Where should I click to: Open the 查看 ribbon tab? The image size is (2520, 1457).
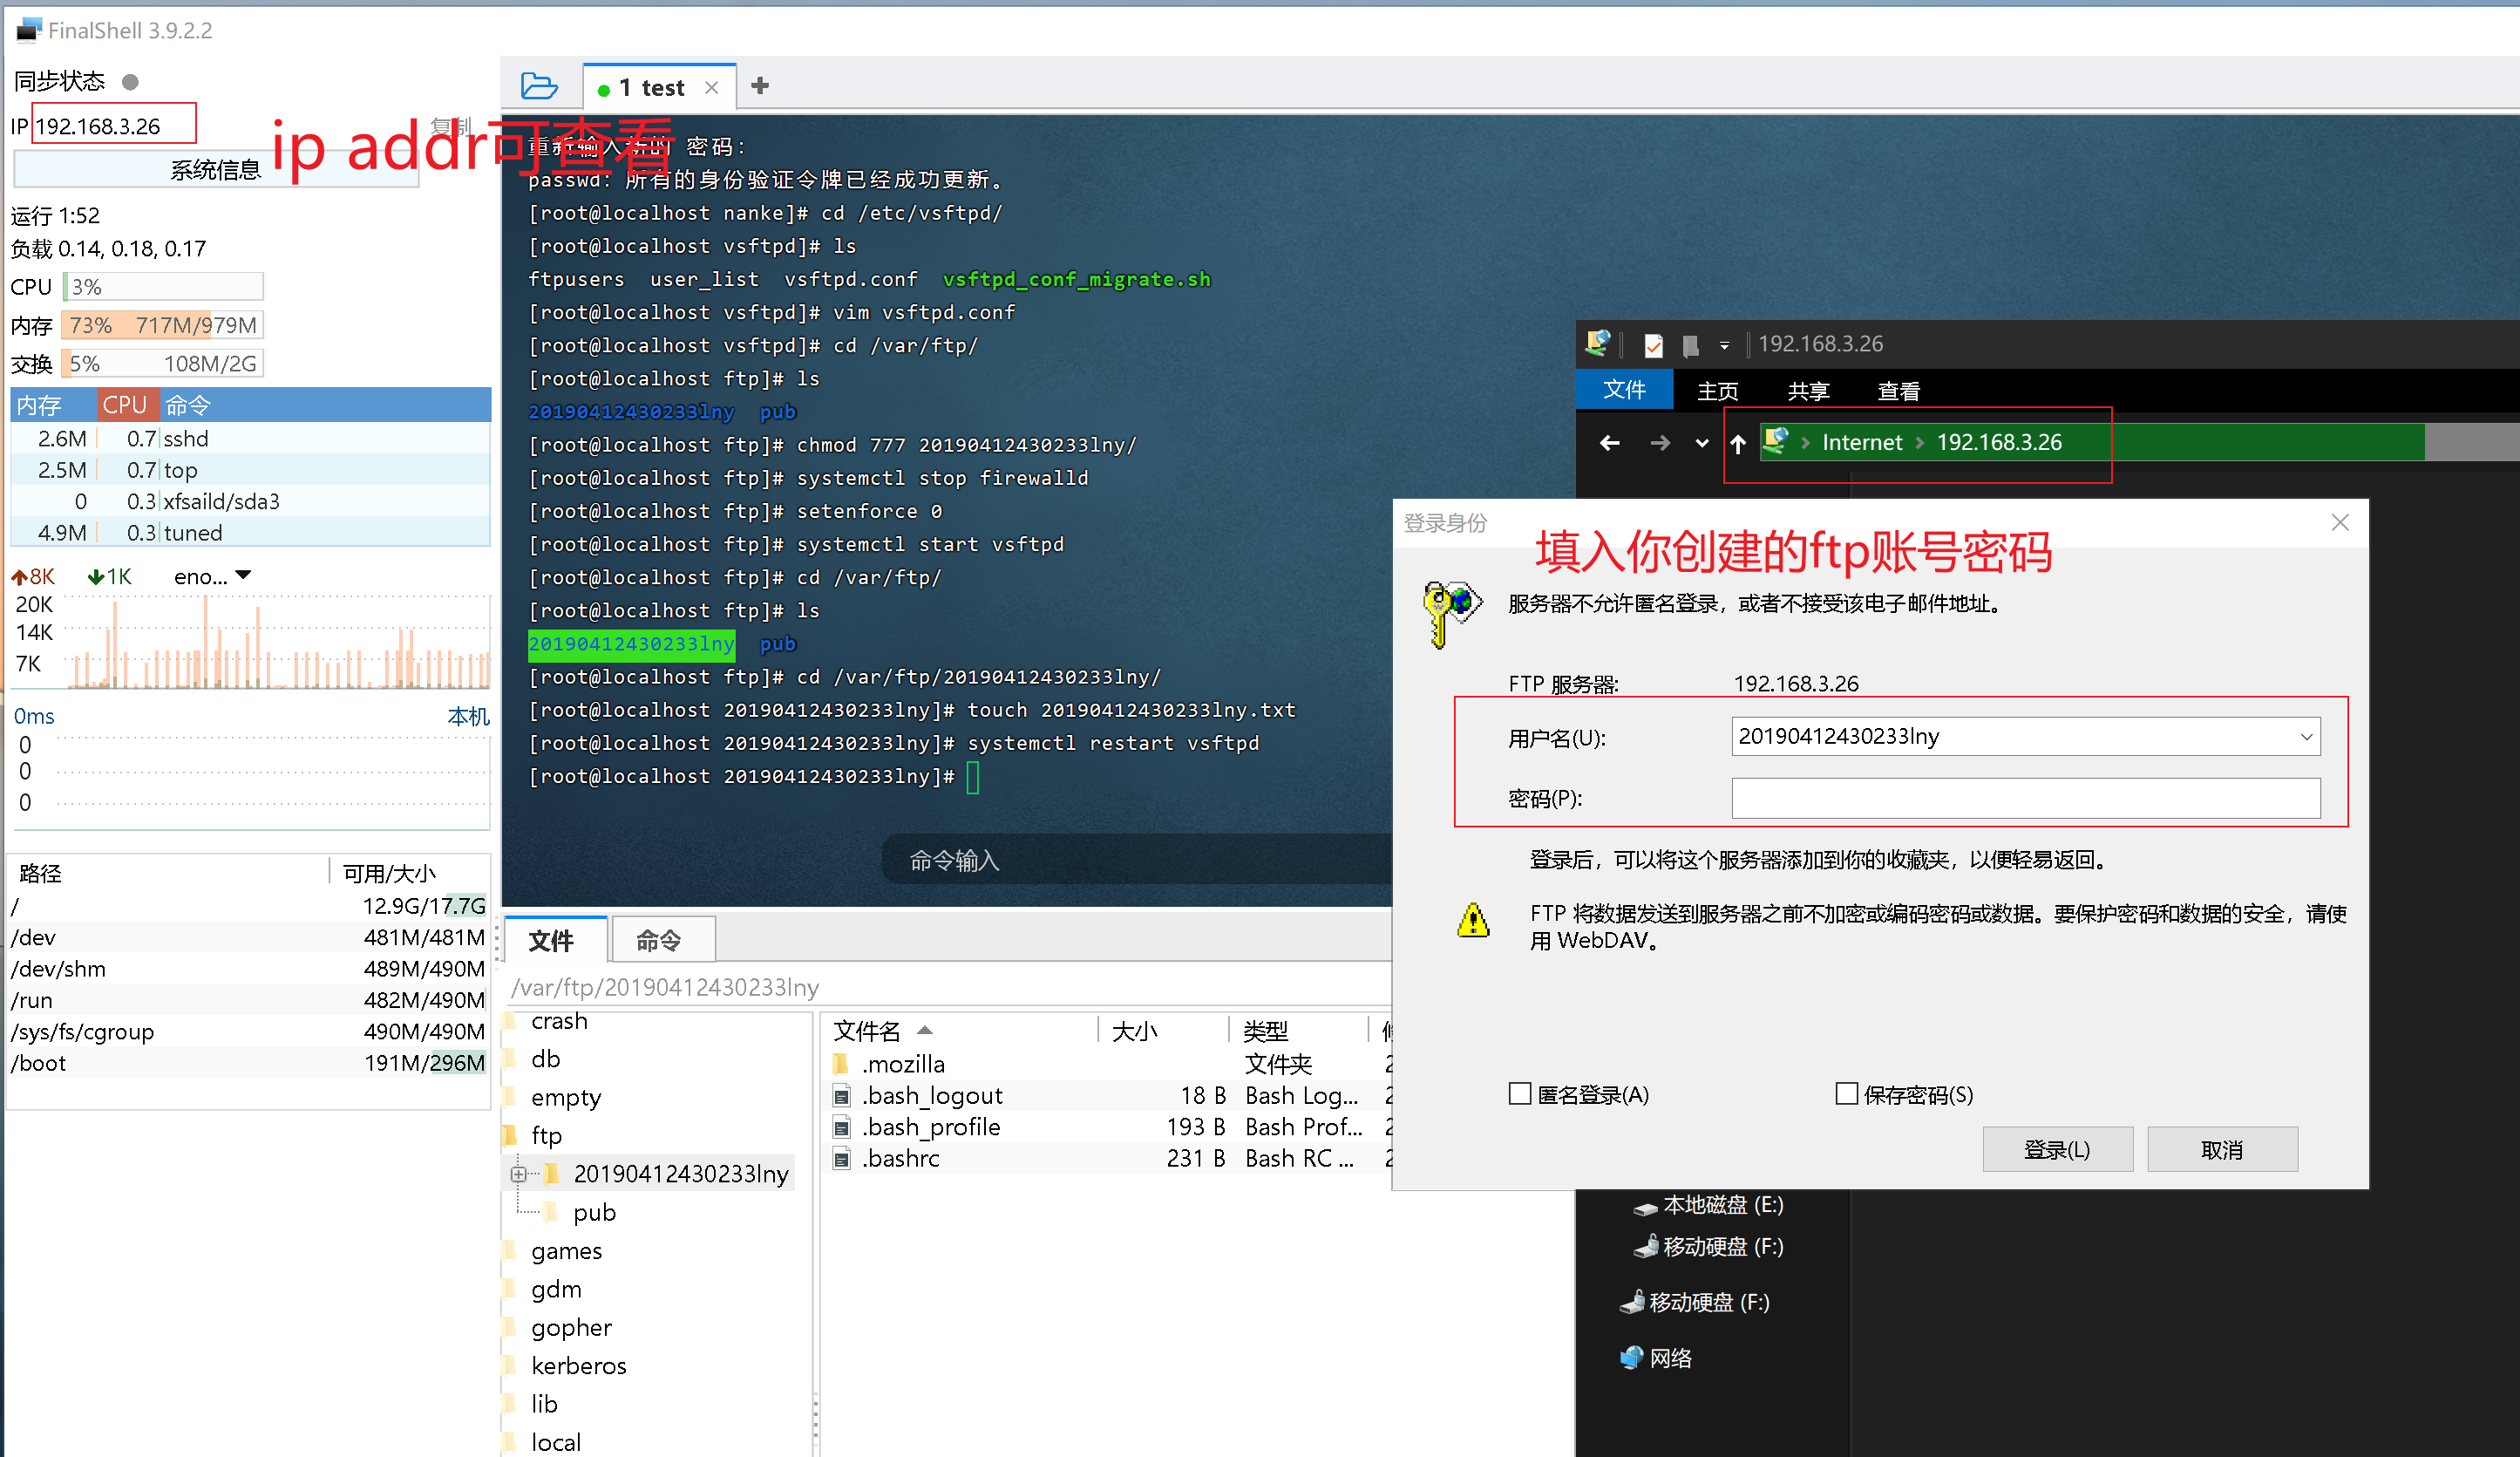1898,391
